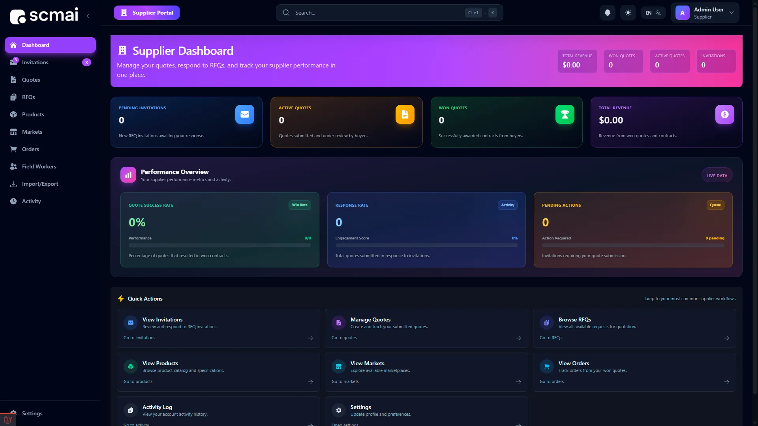Click the Active Quotes document icon
The width and height of the screenshot is (758, 426).
pyautogui.click(x=405, y=114)
